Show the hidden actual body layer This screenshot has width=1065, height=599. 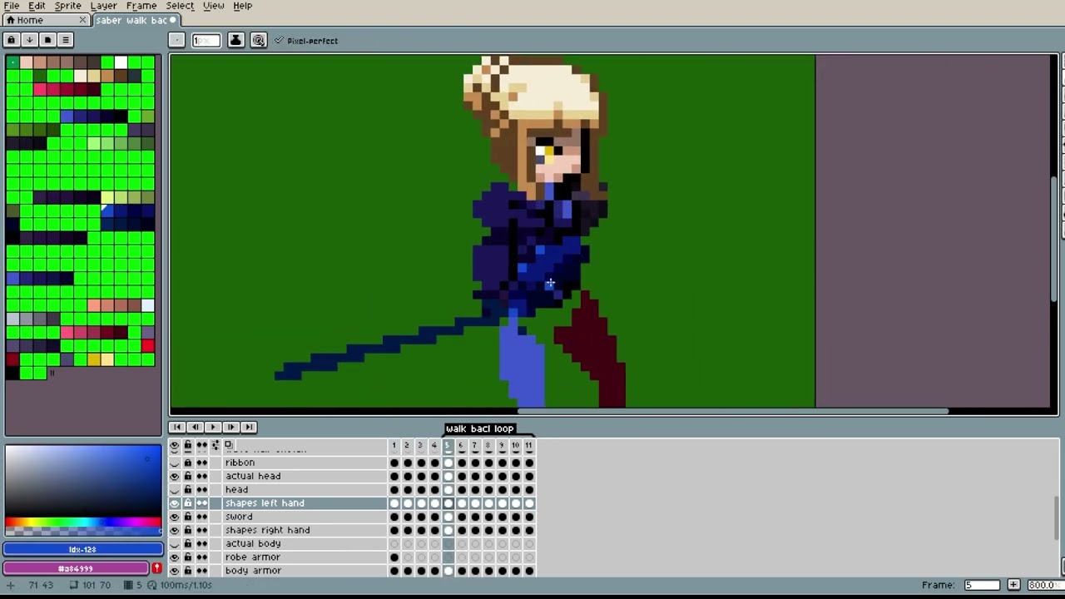(174, 544)
